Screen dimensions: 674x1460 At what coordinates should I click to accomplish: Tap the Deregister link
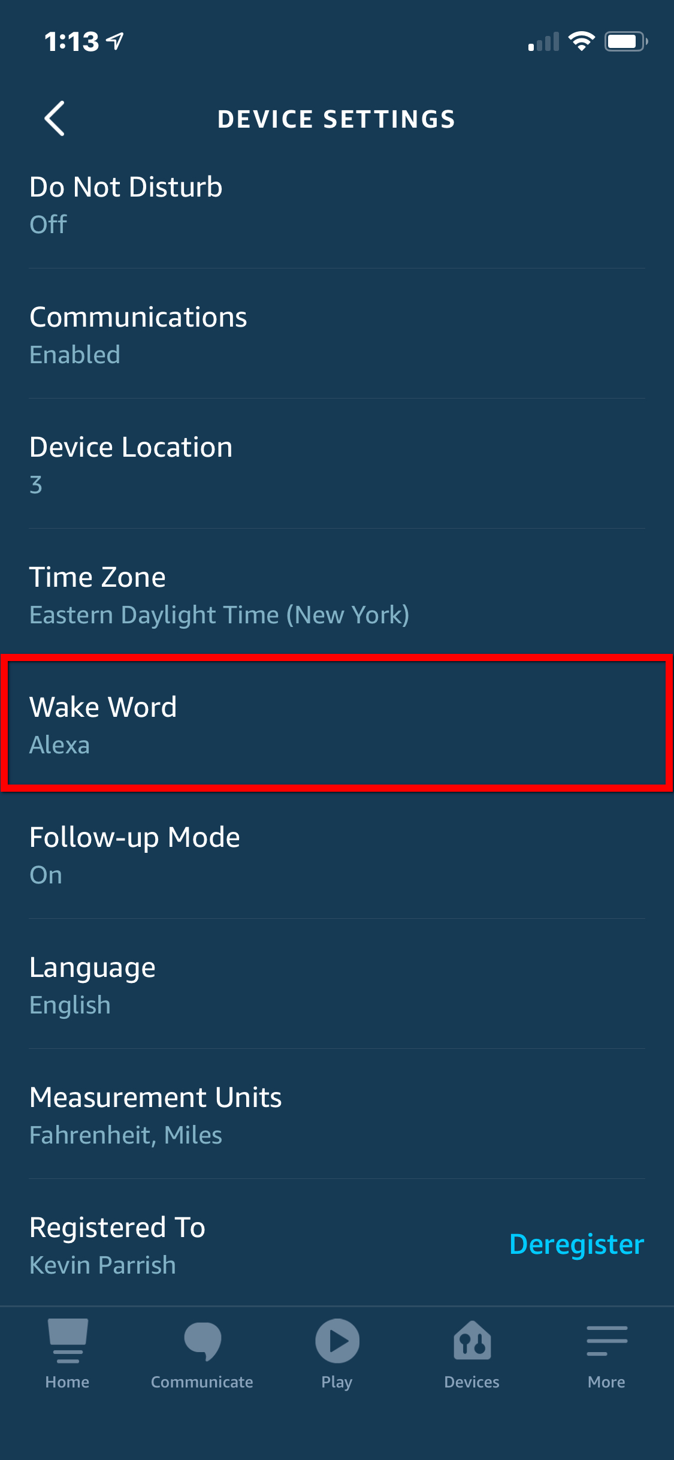pyautogui.click(x=576, y=1245)
